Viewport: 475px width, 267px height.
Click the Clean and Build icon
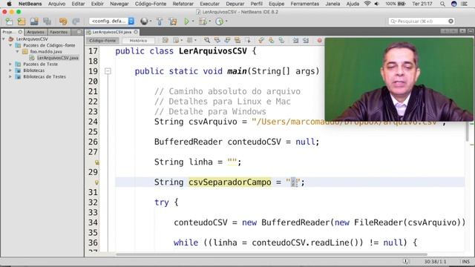(x=173, y=22)
